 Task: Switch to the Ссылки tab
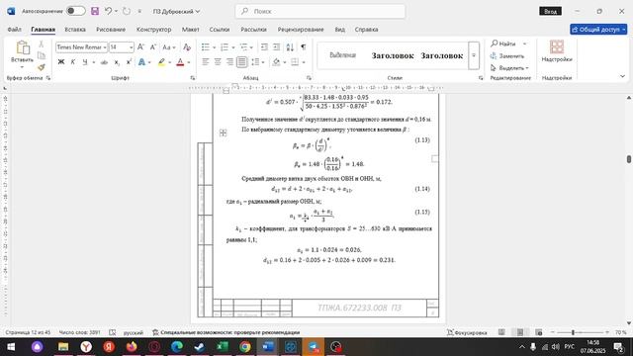pos(220,30)
